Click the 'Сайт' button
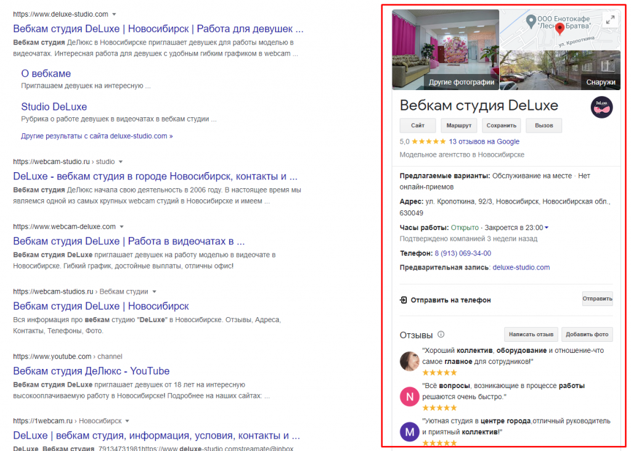631x451 pixels. pos(418,125)
